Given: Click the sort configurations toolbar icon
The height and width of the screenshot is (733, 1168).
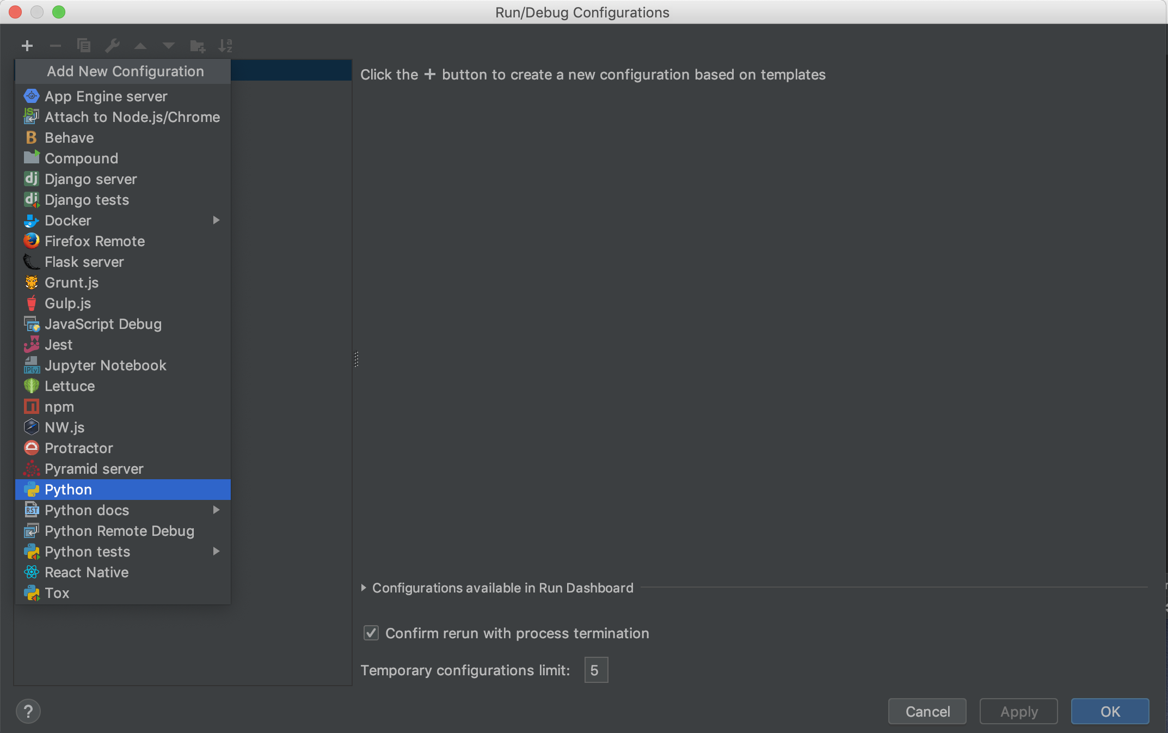Looking at the screenshot, I should (225, 45).
